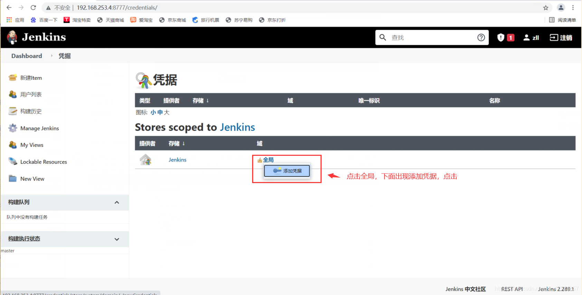Open Lockable Resources in the sidebar
The width and height of the screenshot is (582, 295).
point(44,162)
